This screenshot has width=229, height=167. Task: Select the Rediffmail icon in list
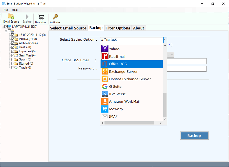[105, 56]
